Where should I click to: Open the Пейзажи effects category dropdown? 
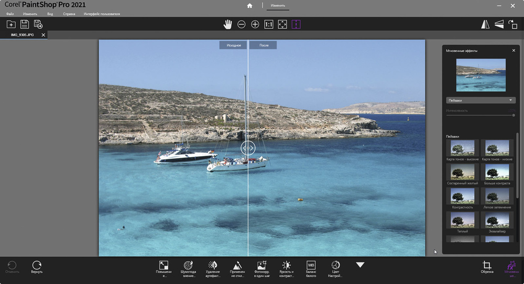pyautogui.click(x=481, y=100)
